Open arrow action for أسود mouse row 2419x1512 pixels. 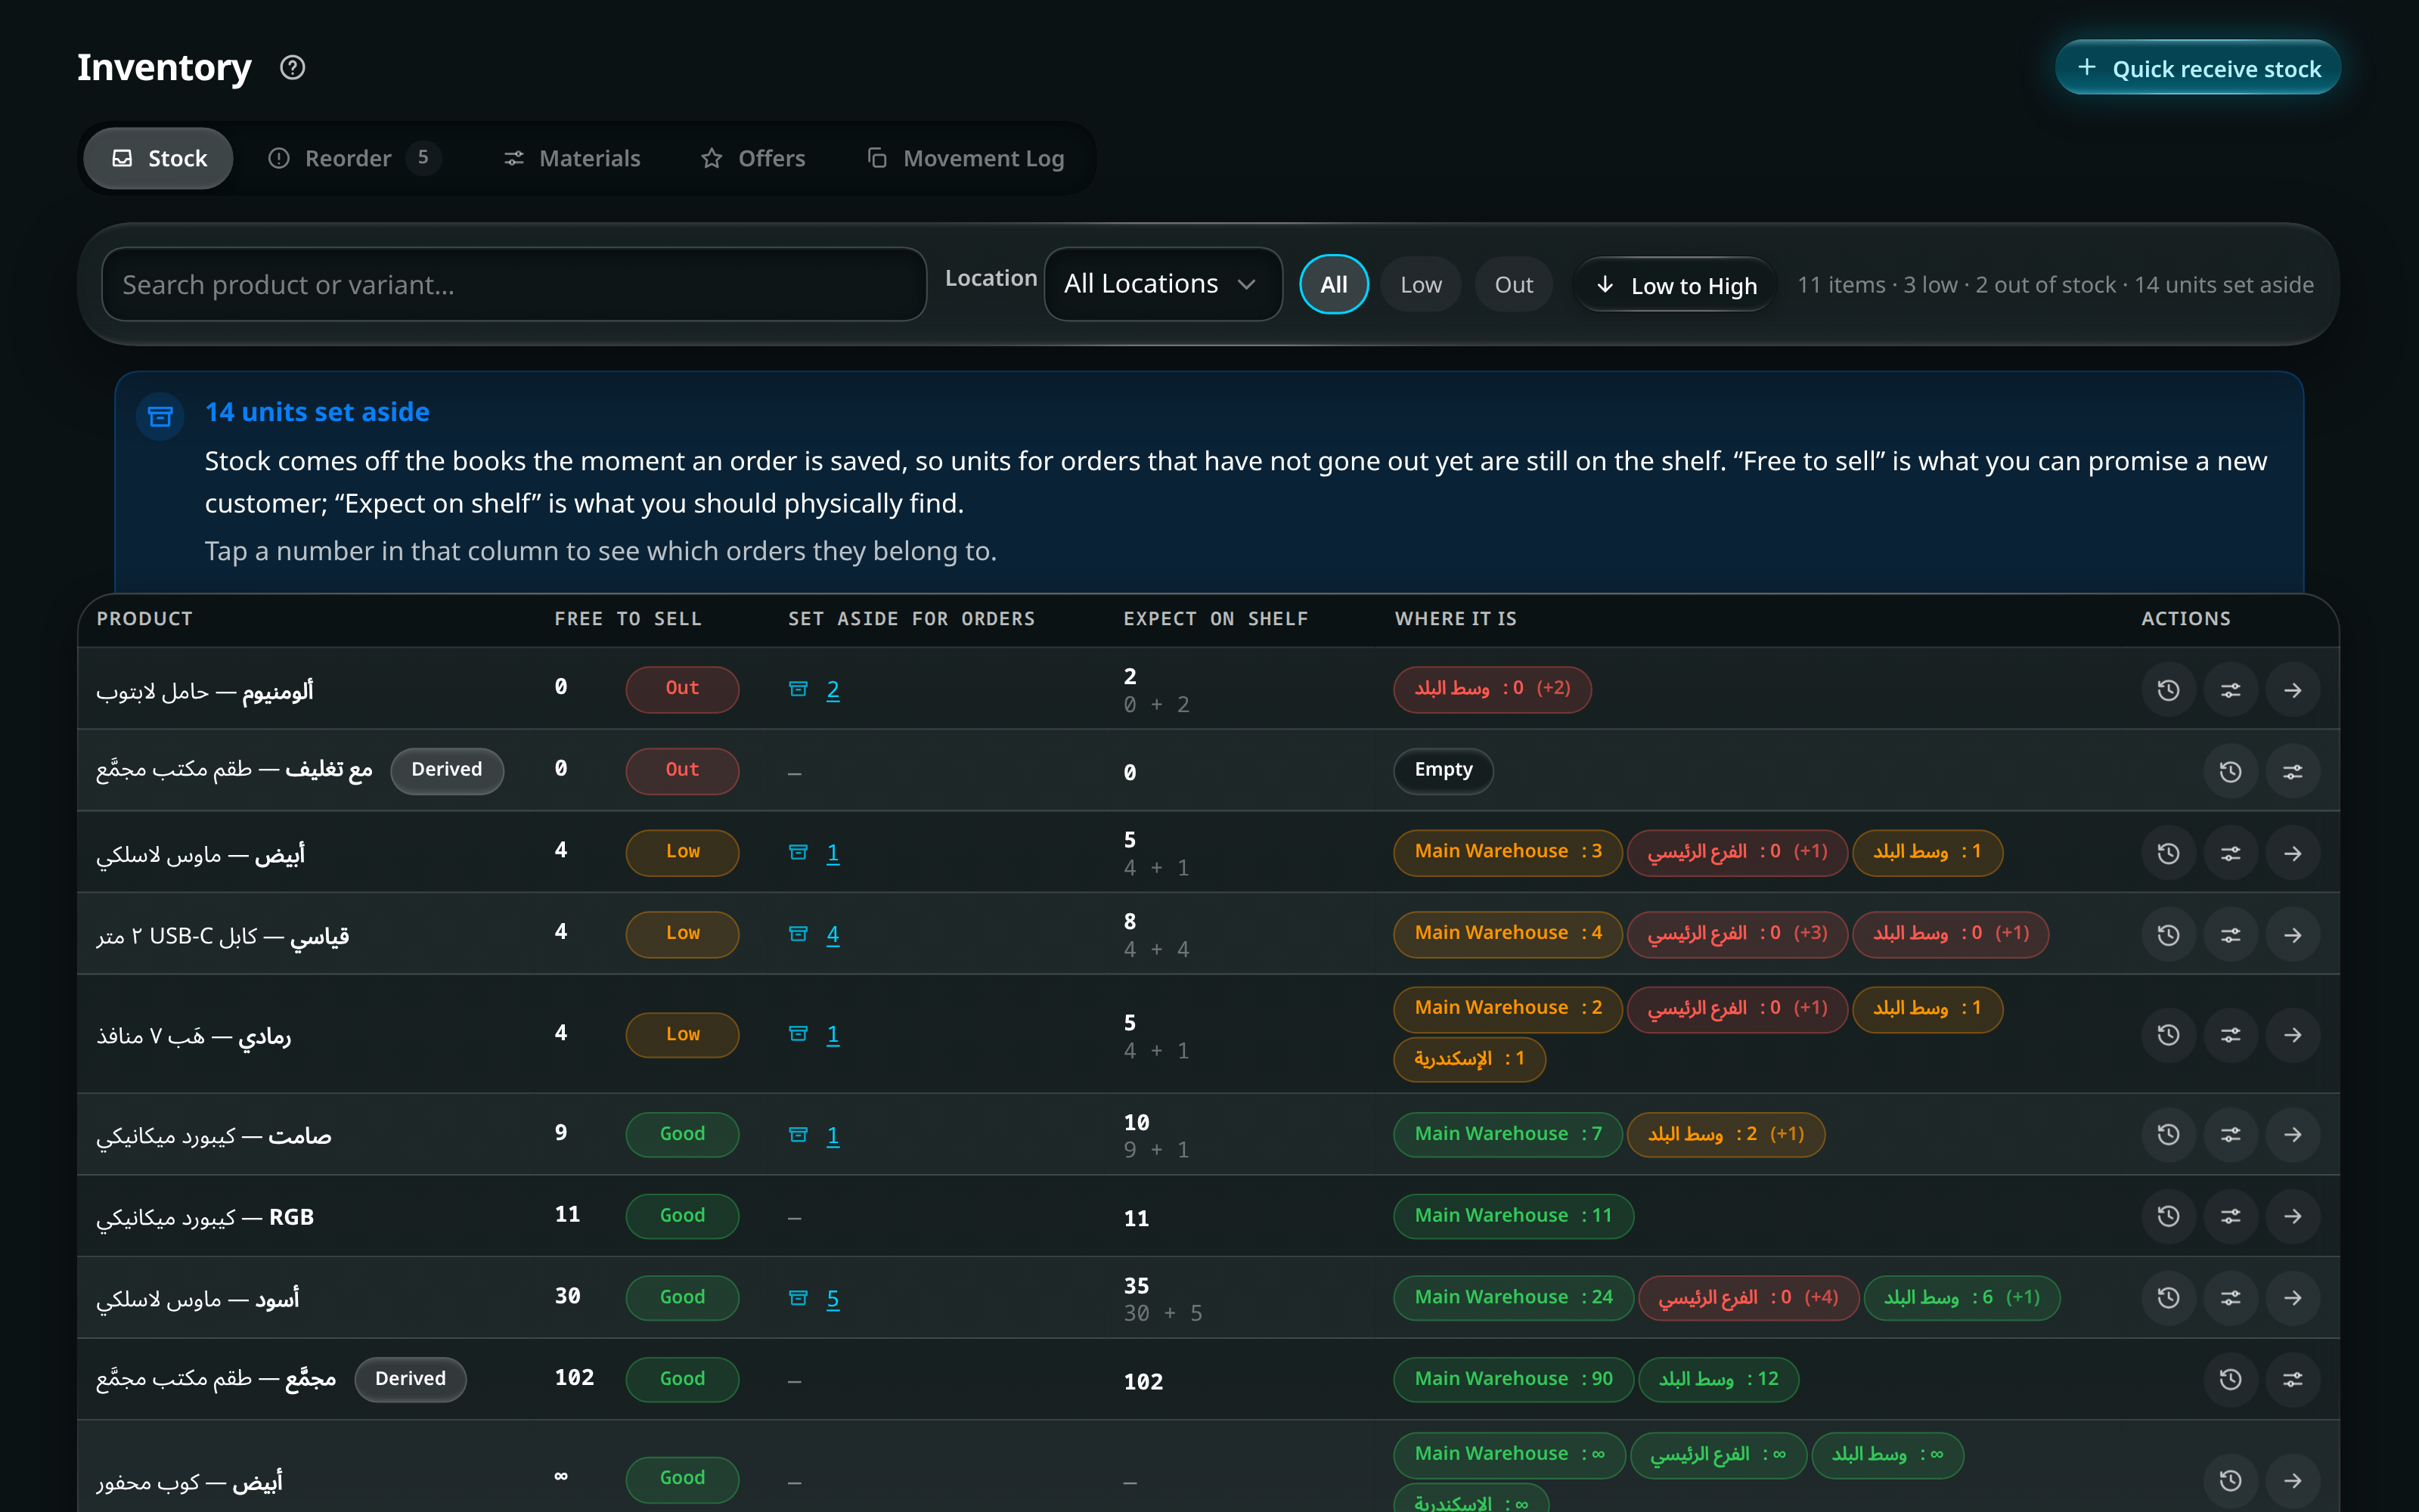coord(2292,1298)
